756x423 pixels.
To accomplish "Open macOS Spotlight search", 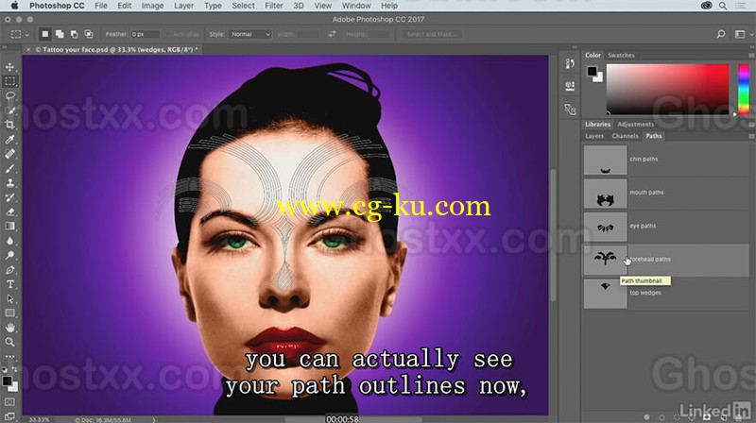I will click(723, 6).
